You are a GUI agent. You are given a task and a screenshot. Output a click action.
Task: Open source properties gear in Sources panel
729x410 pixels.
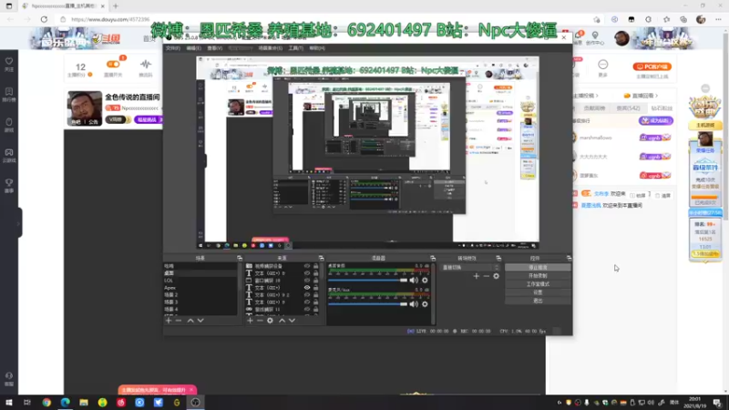(270, 321)
